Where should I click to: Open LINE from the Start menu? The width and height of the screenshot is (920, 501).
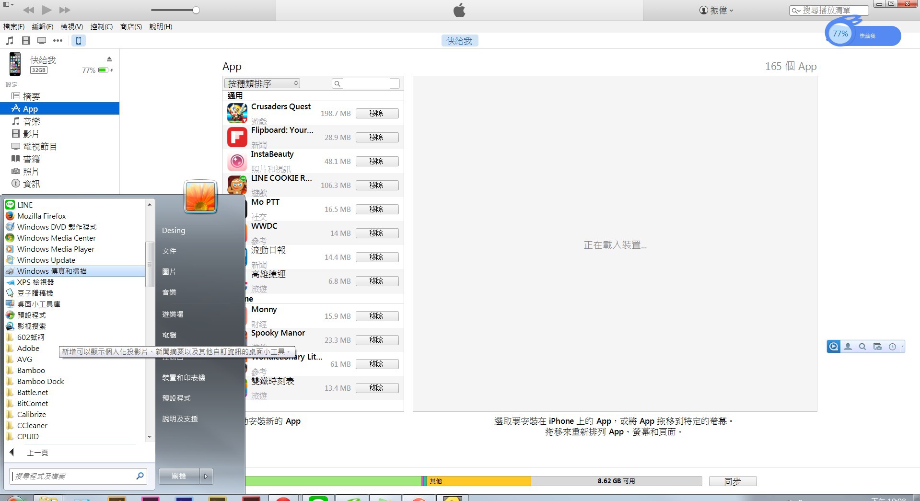(x=74, y=205)
